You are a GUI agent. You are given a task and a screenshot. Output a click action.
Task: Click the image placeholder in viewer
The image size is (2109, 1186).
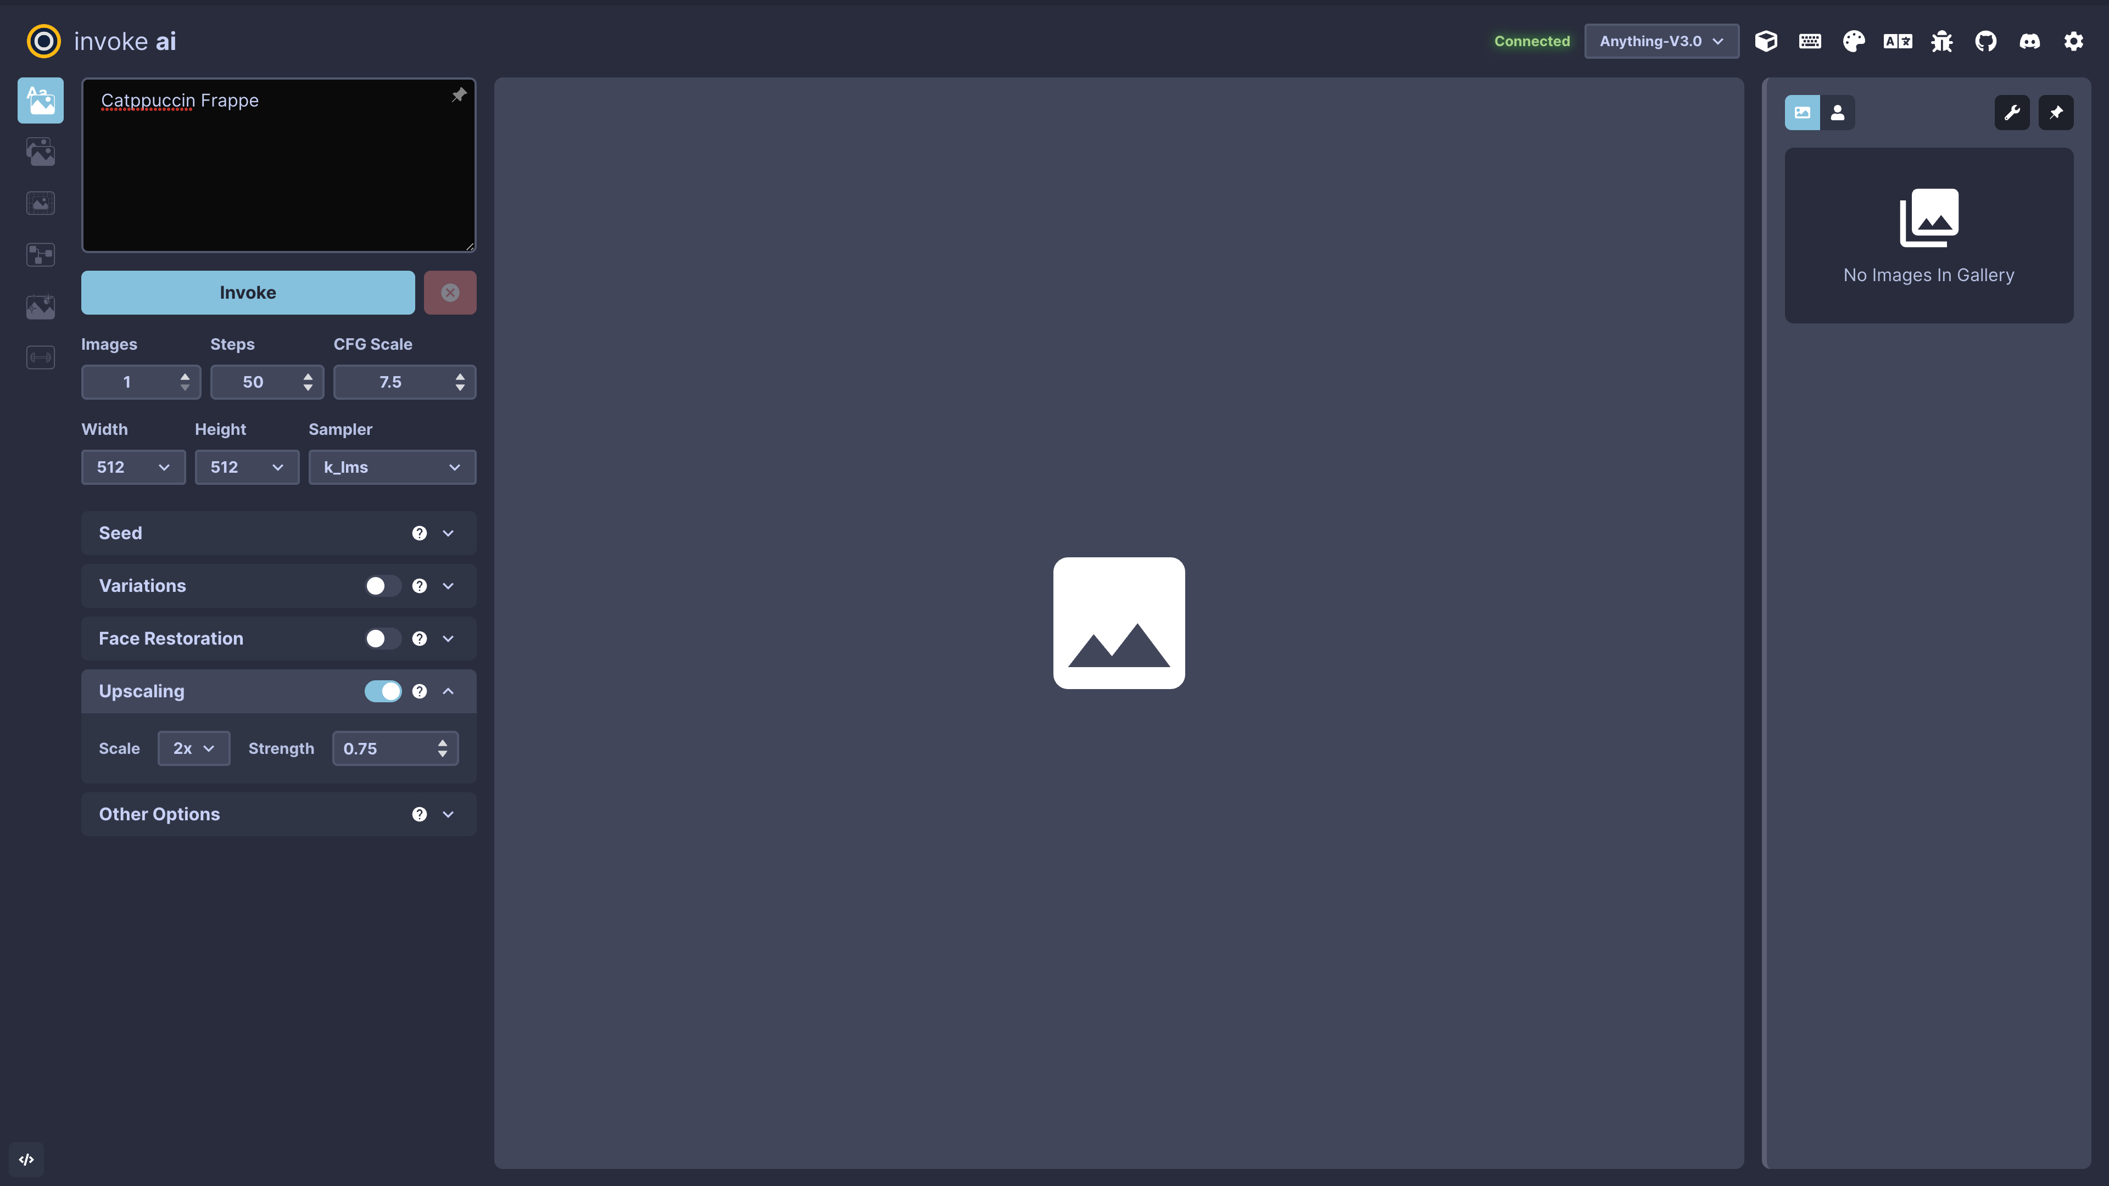coord(1118,623)
